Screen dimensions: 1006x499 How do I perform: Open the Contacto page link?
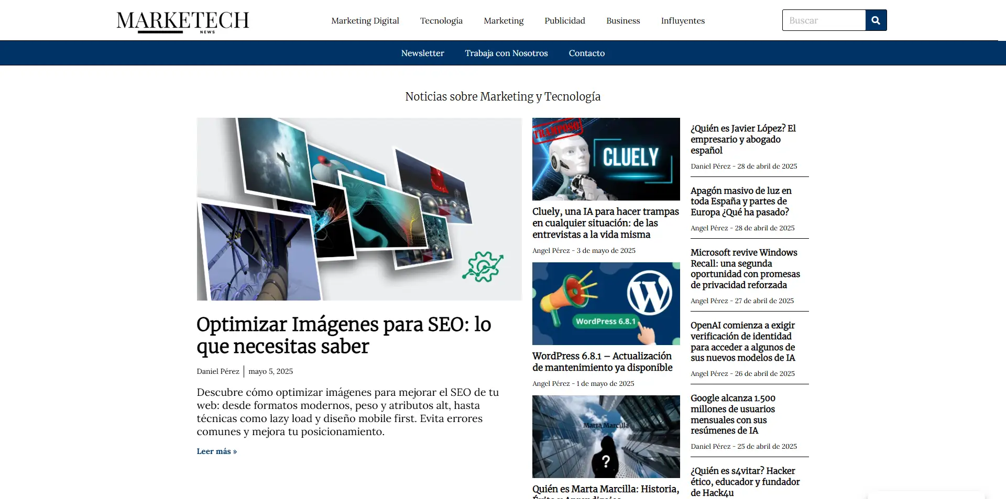tap(587, 53)
